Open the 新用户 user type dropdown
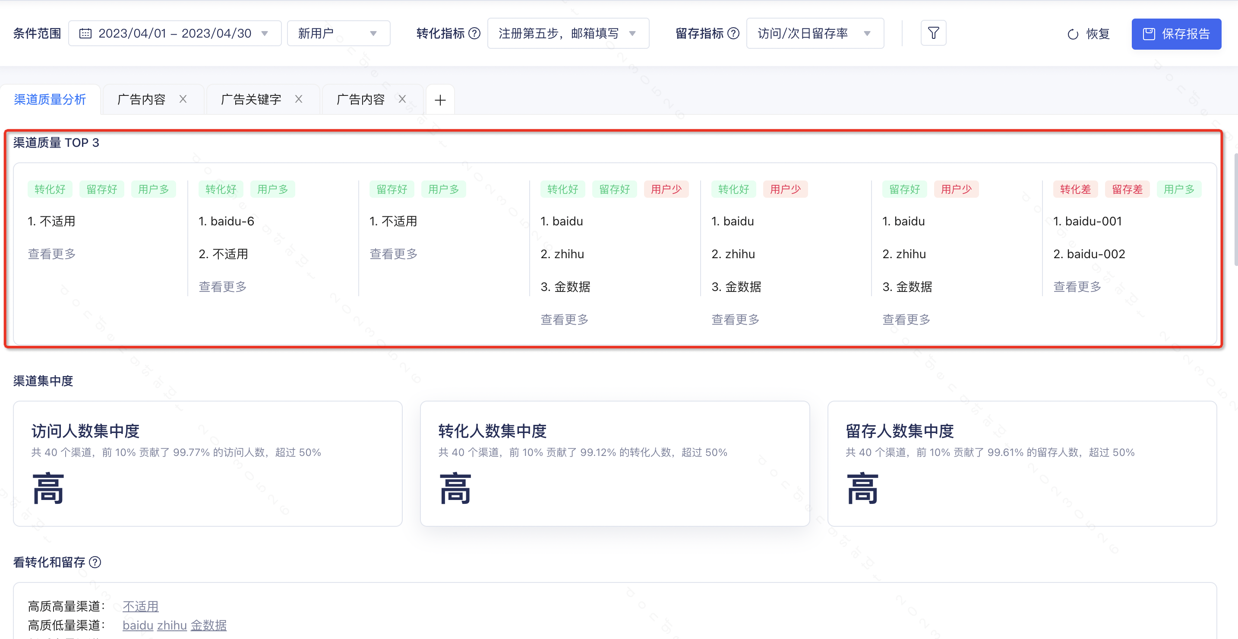This screenshot has width=1238, height=639. click(338, 33)
